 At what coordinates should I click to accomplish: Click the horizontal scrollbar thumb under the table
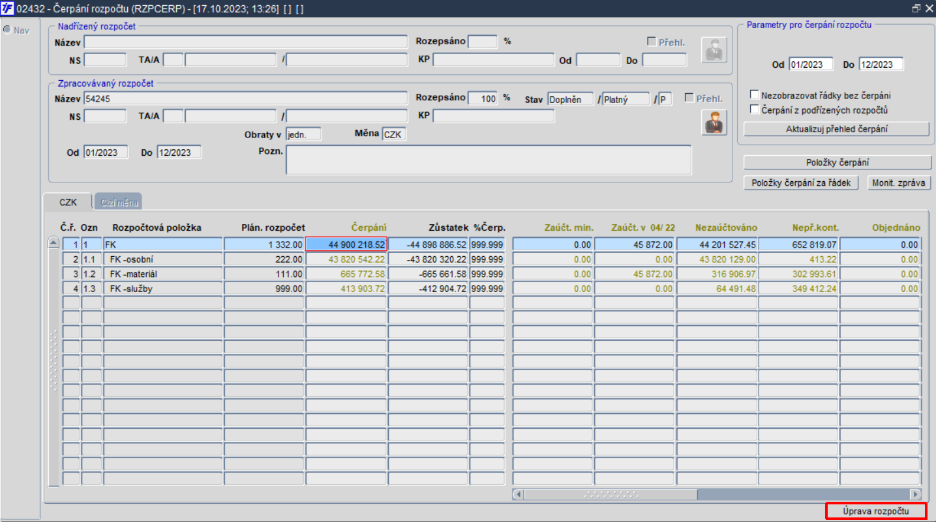point(611,494)
